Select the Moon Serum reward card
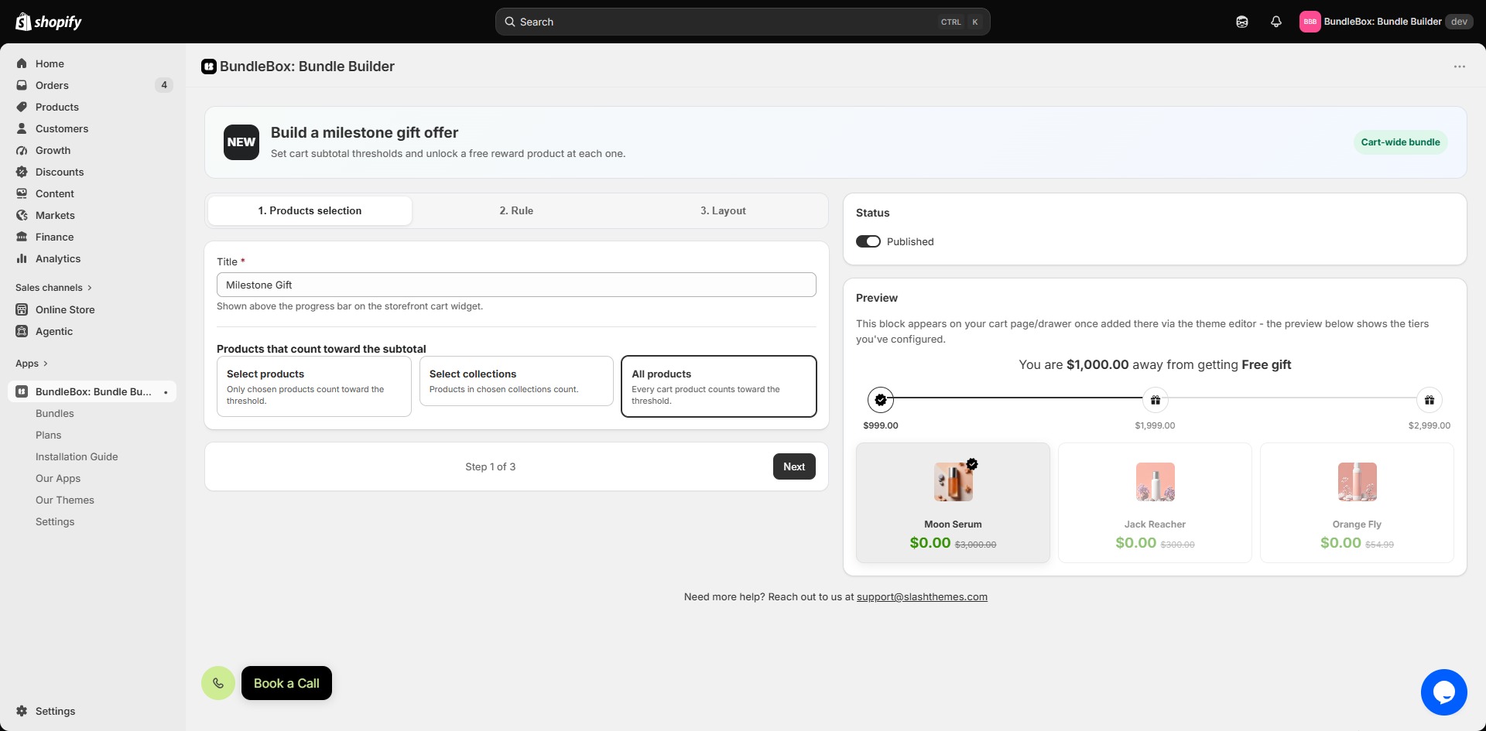The width and height of the screenshot is (1486, 731). click(x=953, y=503)
